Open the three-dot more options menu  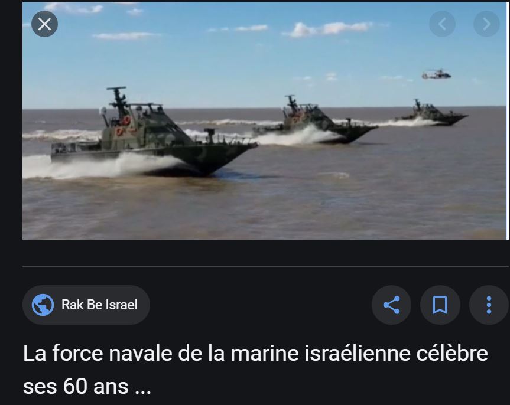pos(489,305)
